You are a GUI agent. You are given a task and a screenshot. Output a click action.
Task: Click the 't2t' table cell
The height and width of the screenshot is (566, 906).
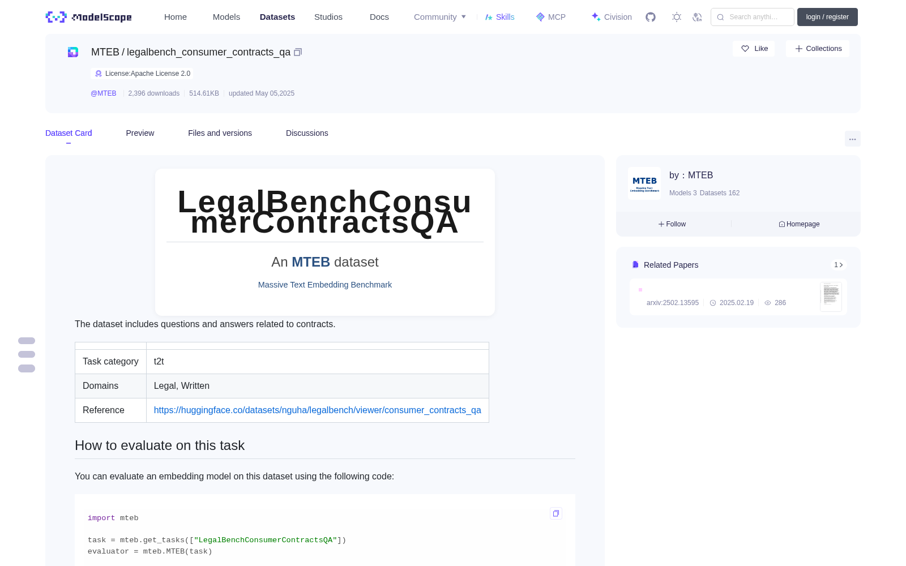[x=318, y=362]
